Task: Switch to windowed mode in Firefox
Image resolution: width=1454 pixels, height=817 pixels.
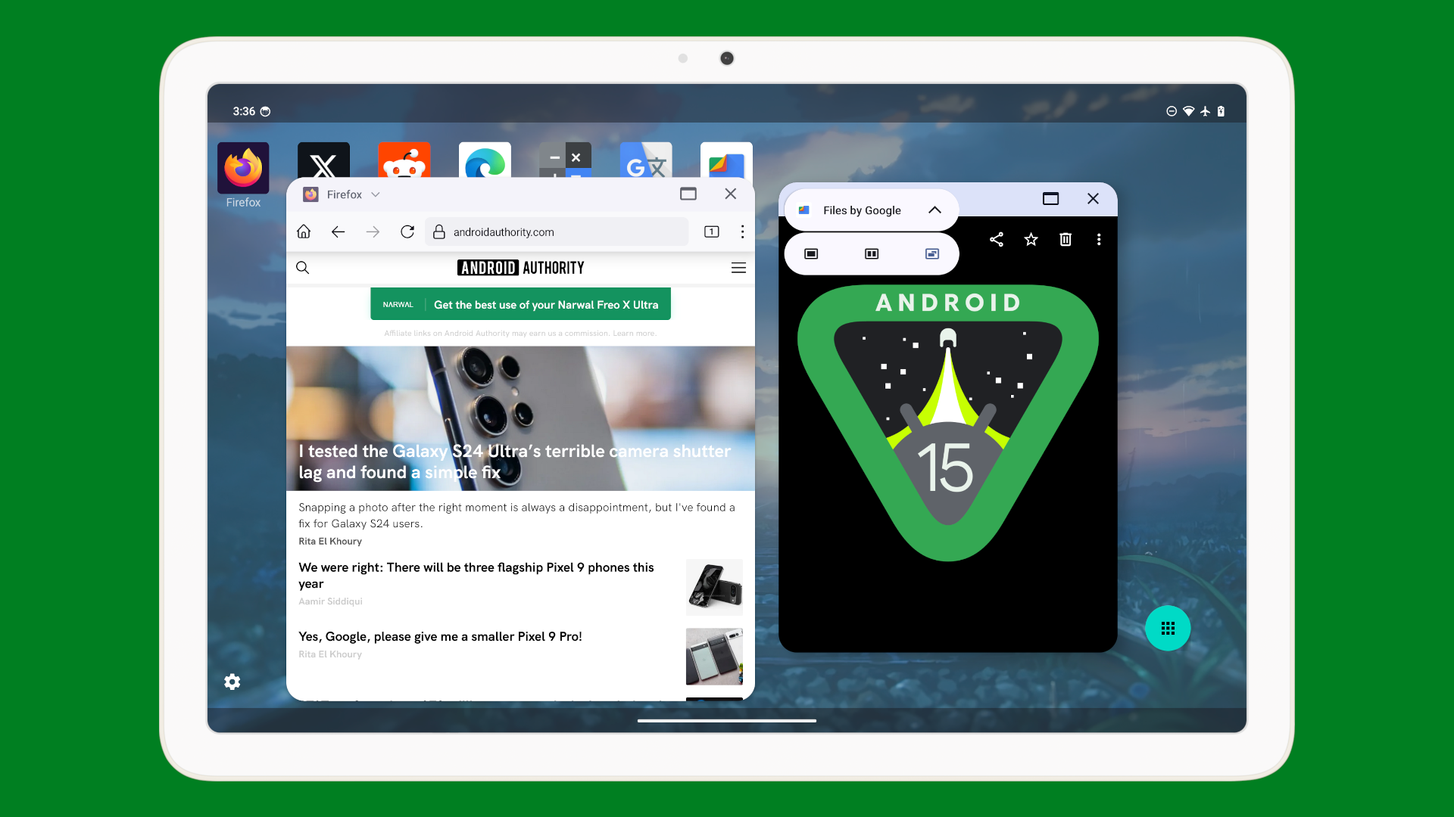Action: [x=687, y=194]
